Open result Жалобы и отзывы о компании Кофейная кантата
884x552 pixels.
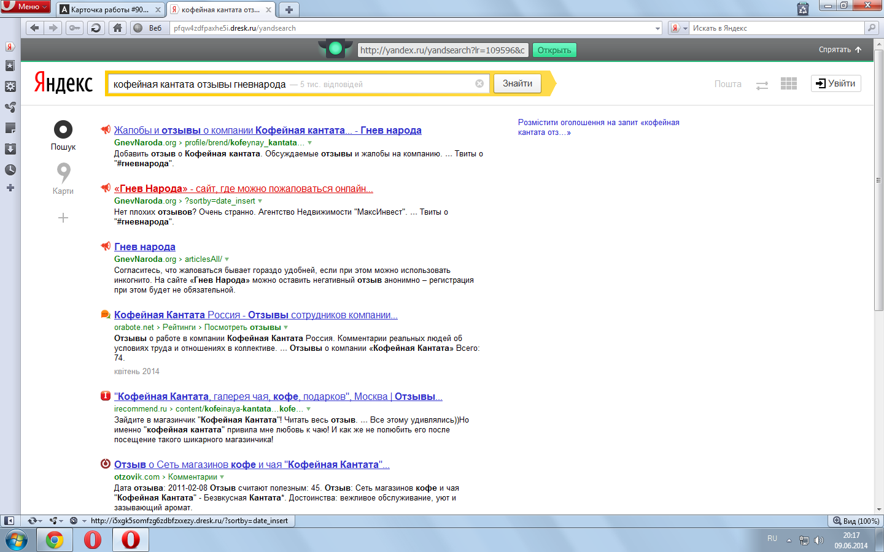click(268, 130)
